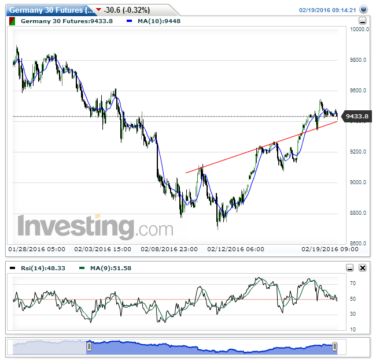Minimize the RSI indicator panel
The height and width of the screenshot is (362, 376).
point(349,268)
